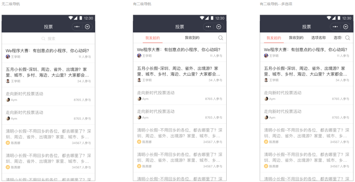Tap the close circle button in 无二级导航 mockup

(87, 27)
